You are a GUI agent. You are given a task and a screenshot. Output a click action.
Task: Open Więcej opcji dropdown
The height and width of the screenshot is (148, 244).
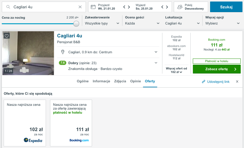pyautogui.click(x=222, y=23)
